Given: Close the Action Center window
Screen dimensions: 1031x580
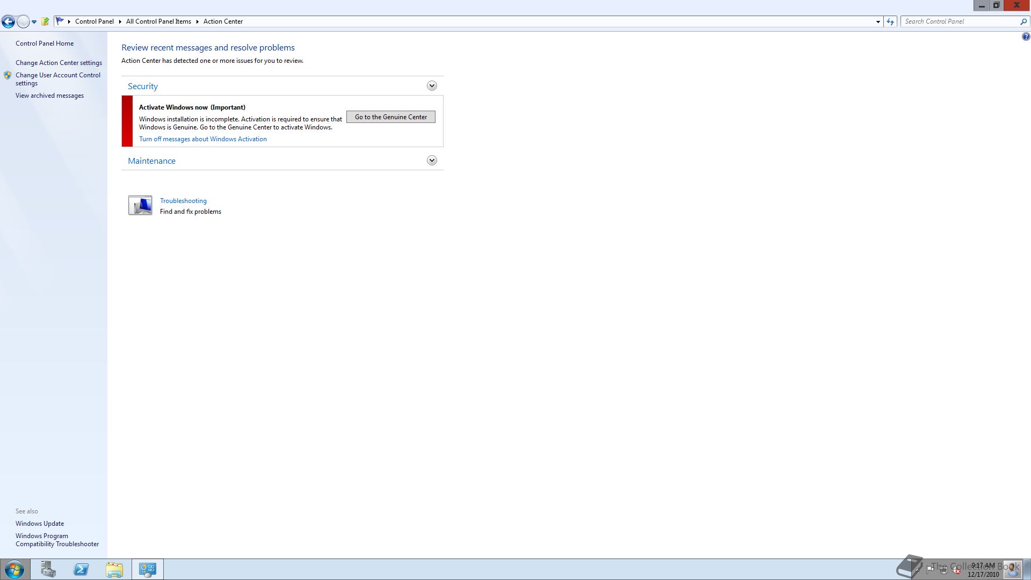Looking at the screenshot, I should [x=1017, y=5].
